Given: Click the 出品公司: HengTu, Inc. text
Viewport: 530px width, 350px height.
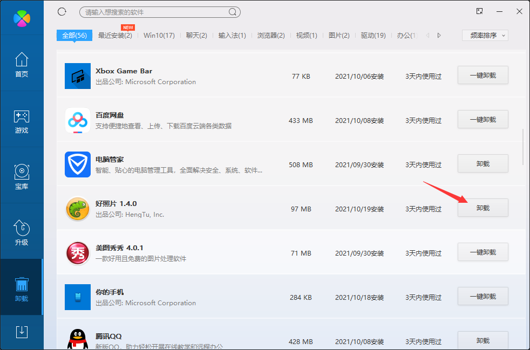Looking at the screenshot, I should (x=130, y=215).
